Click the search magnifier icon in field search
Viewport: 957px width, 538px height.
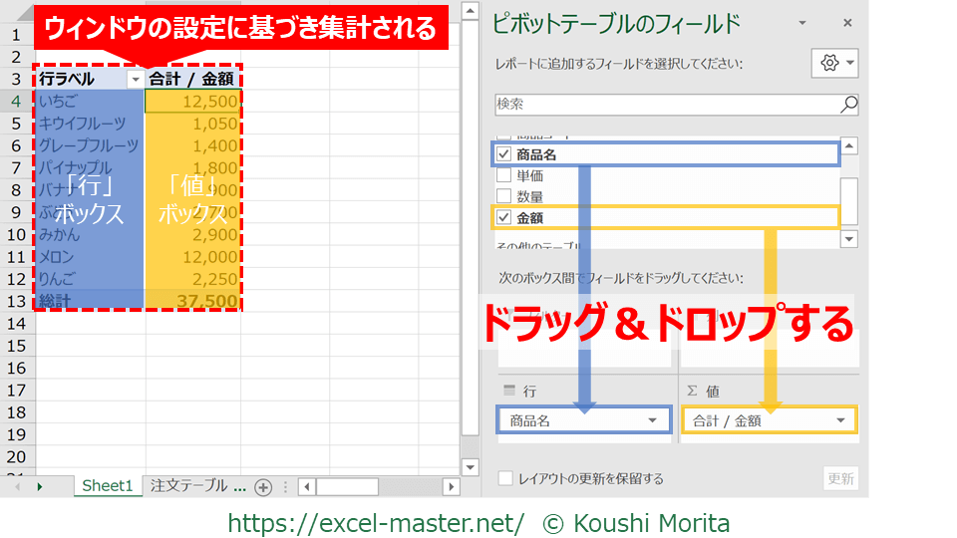(x=848, y=104)
